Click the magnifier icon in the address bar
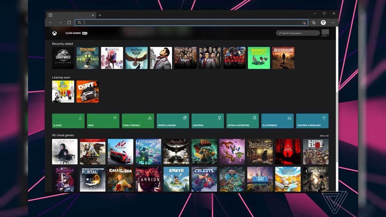Viewport: 386px width, 217px height. click(x=79, y=23)
